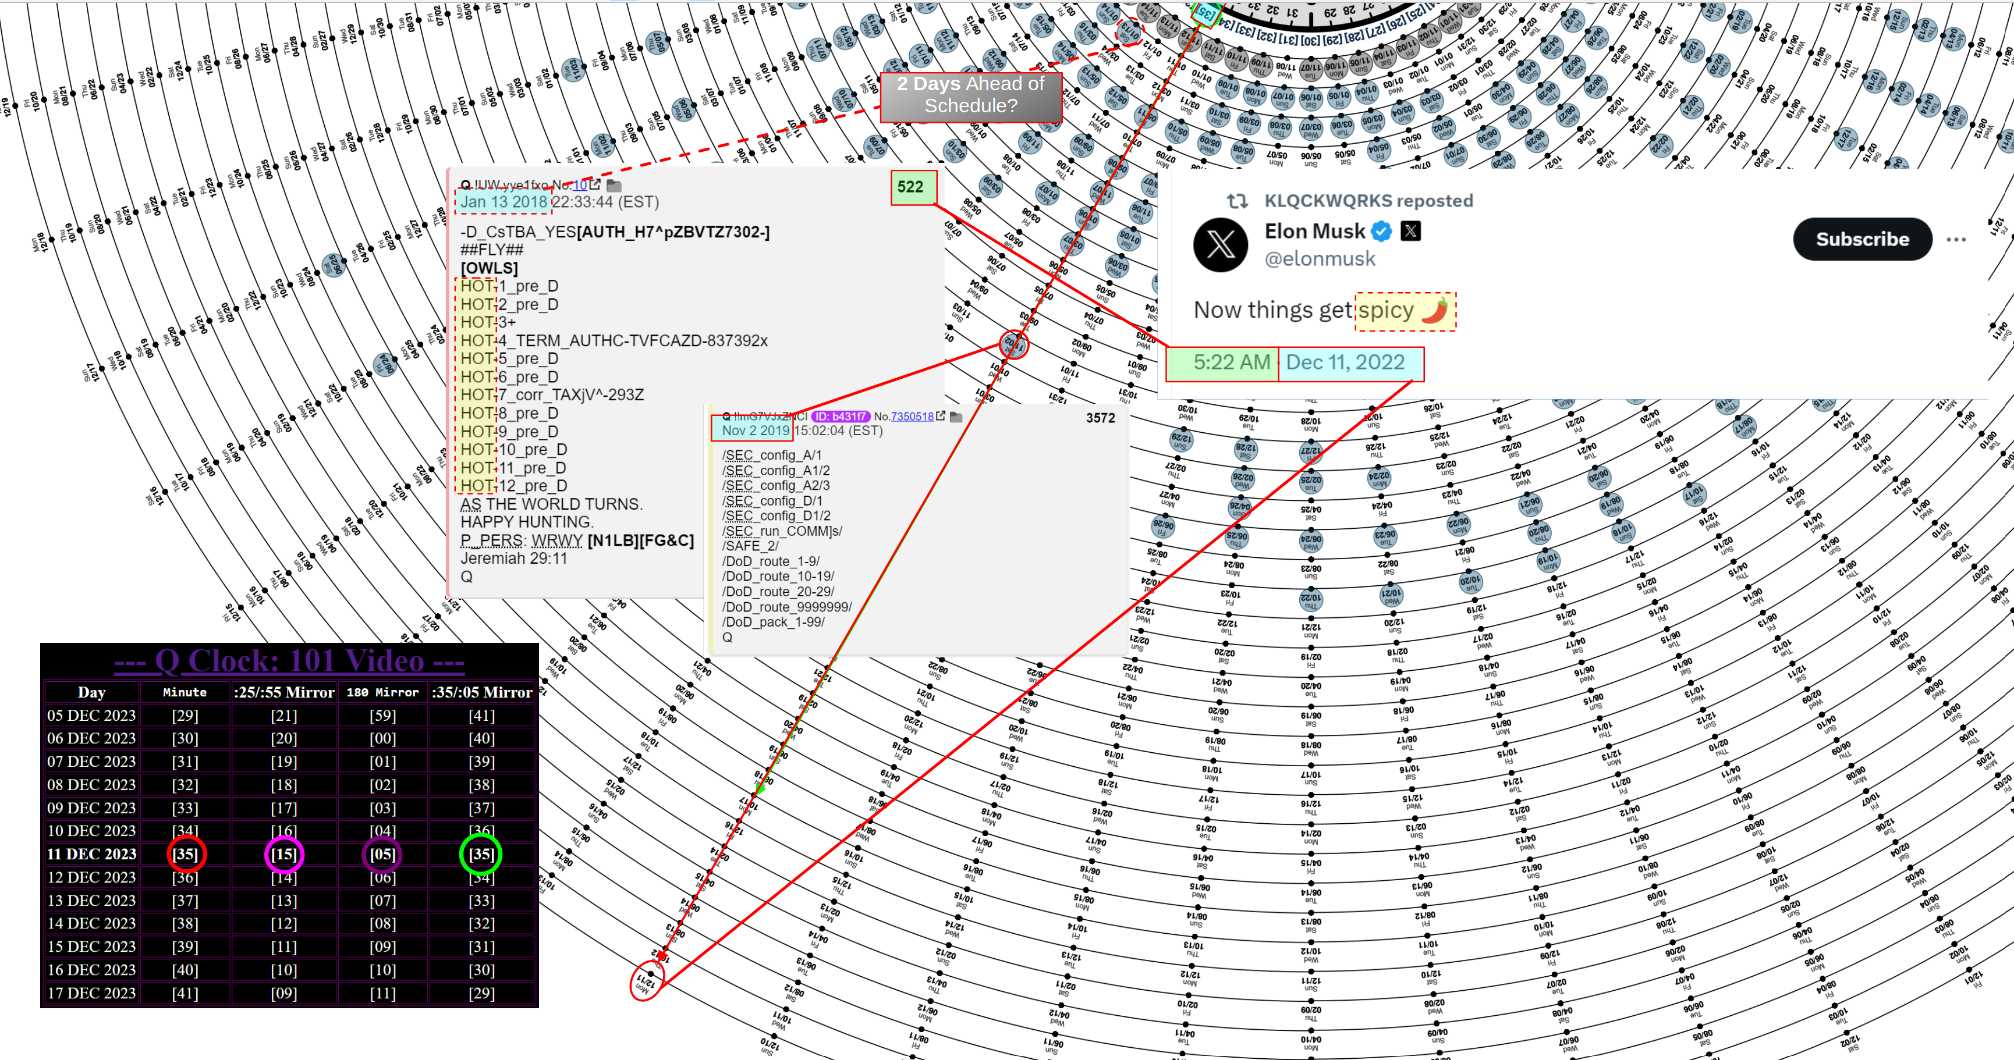Click [41] in the 17 DEC 2023 row

(x=185, y=993)
